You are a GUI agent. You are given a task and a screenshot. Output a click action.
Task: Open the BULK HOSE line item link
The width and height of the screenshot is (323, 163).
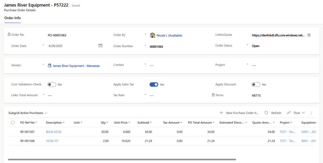coord(54,132)
